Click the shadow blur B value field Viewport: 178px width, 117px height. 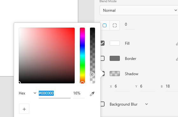pyautogui.click(x=172, y=86)
